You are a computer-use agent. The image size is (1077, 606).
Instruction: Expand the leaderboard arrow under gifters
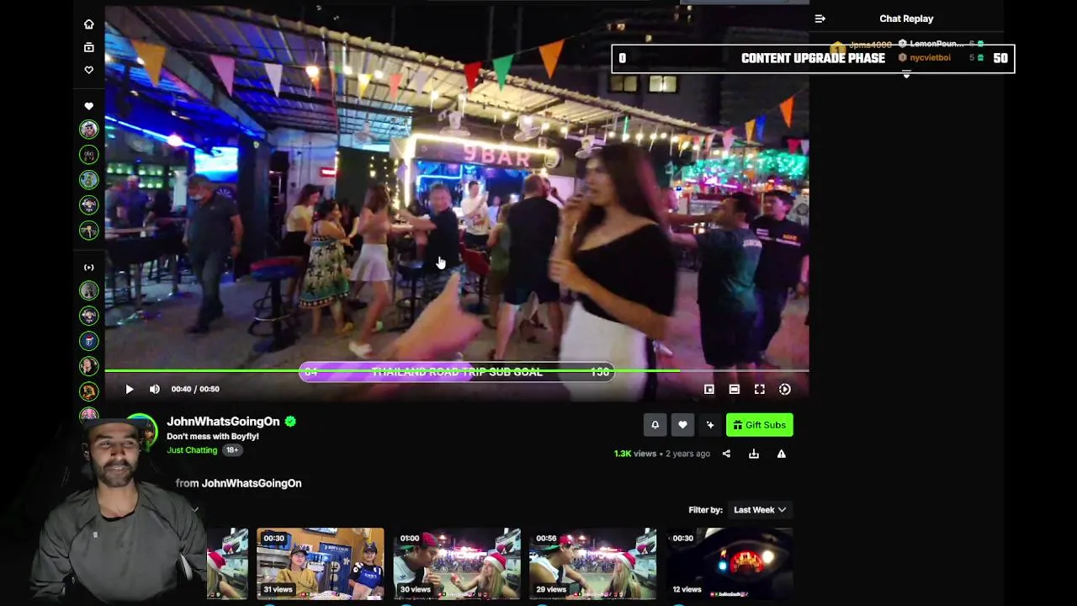point(906,76)
